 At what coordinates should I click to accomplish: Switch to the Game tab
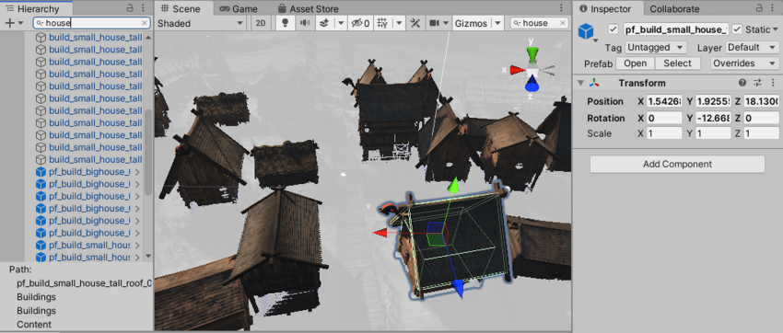coord(239,8)
